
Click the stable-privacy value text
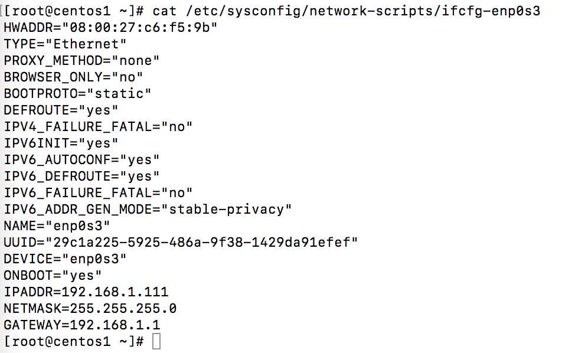point(230,210)
